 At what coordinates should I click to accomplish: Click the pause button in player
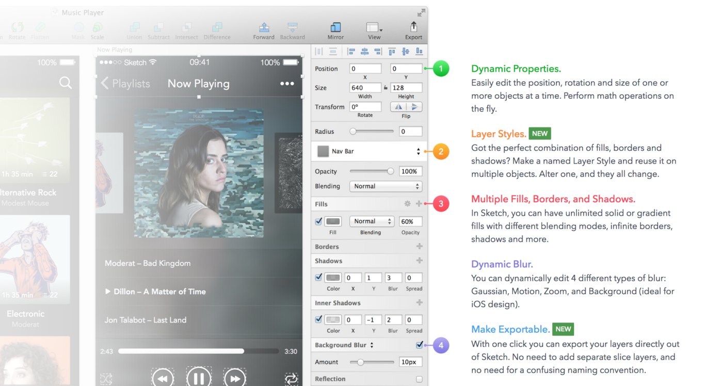point(199,378)
